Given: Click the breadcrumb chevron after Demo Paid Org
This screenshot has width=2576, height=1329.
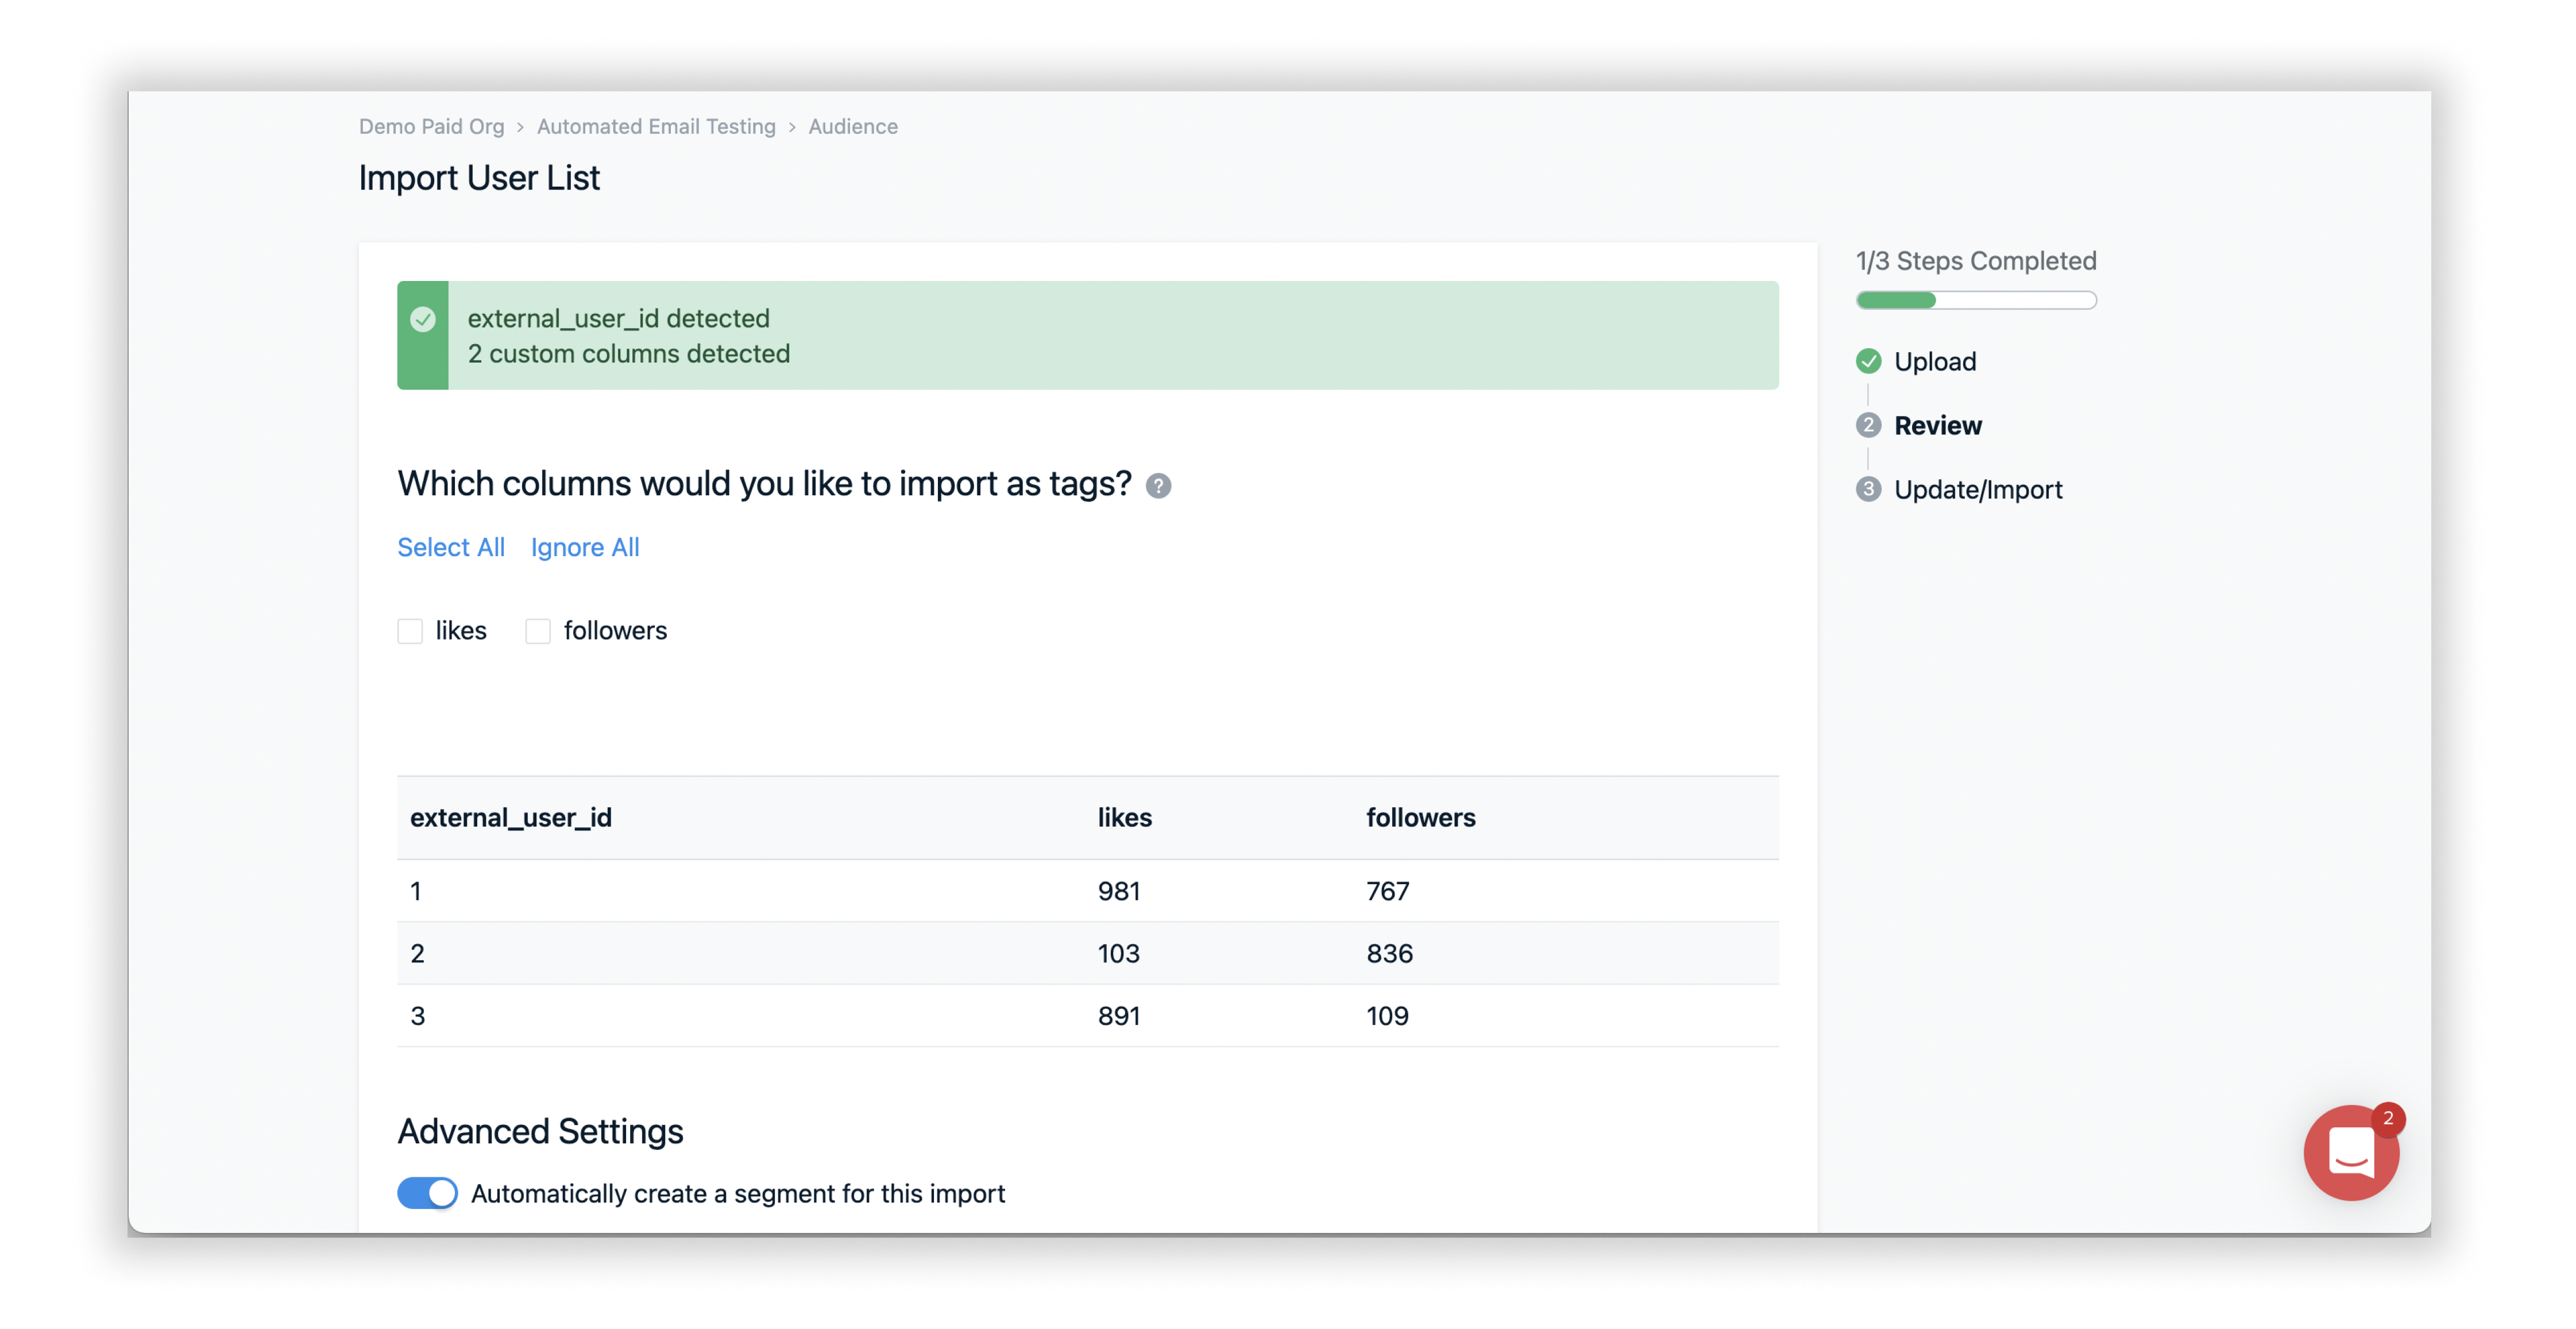Looking at the screenshot, I should click(520, 127).
